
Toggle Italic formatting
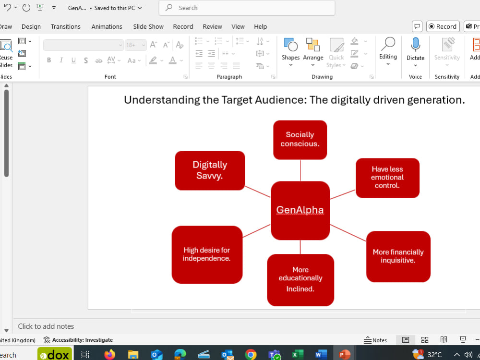click(61, 60)
